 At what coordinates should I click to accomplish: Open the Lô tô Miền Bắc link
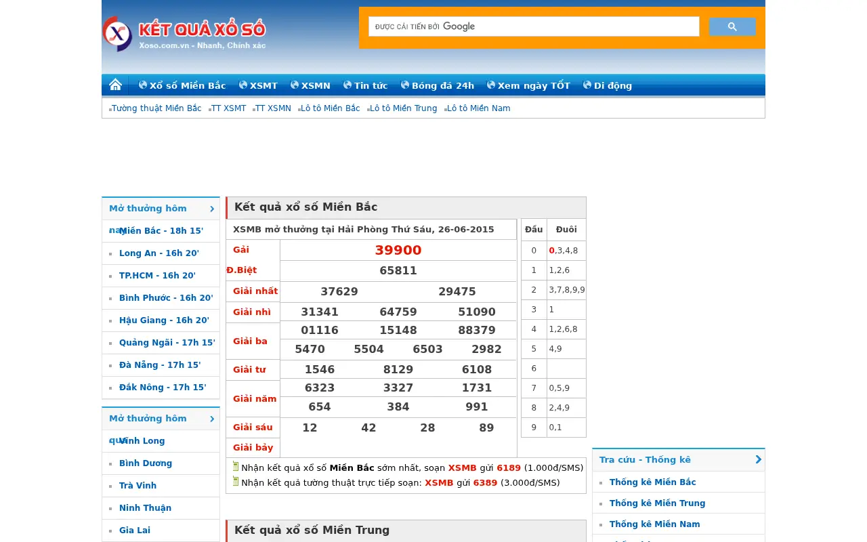pyautogui.click(x=331, y=108)
